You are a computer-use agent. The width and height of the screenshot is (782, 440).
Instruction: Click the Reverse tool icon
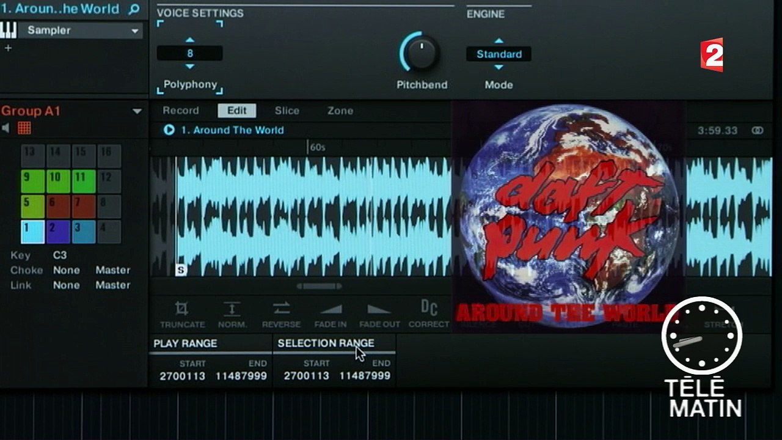coord(282,308)
